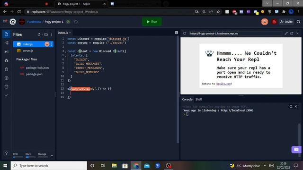Open the Fuzzbearw profile avatar
The width and height of the screenshot is (303, 170).
[x=22, y=22]
